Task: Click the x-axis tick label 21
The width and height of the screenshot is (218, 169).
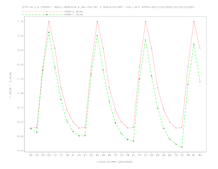Action: tap(73, 155)
